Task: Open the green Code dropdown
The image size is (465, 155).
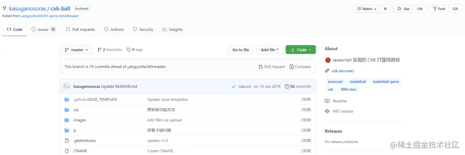Action: pyautogui.click(x=301, y=50)
